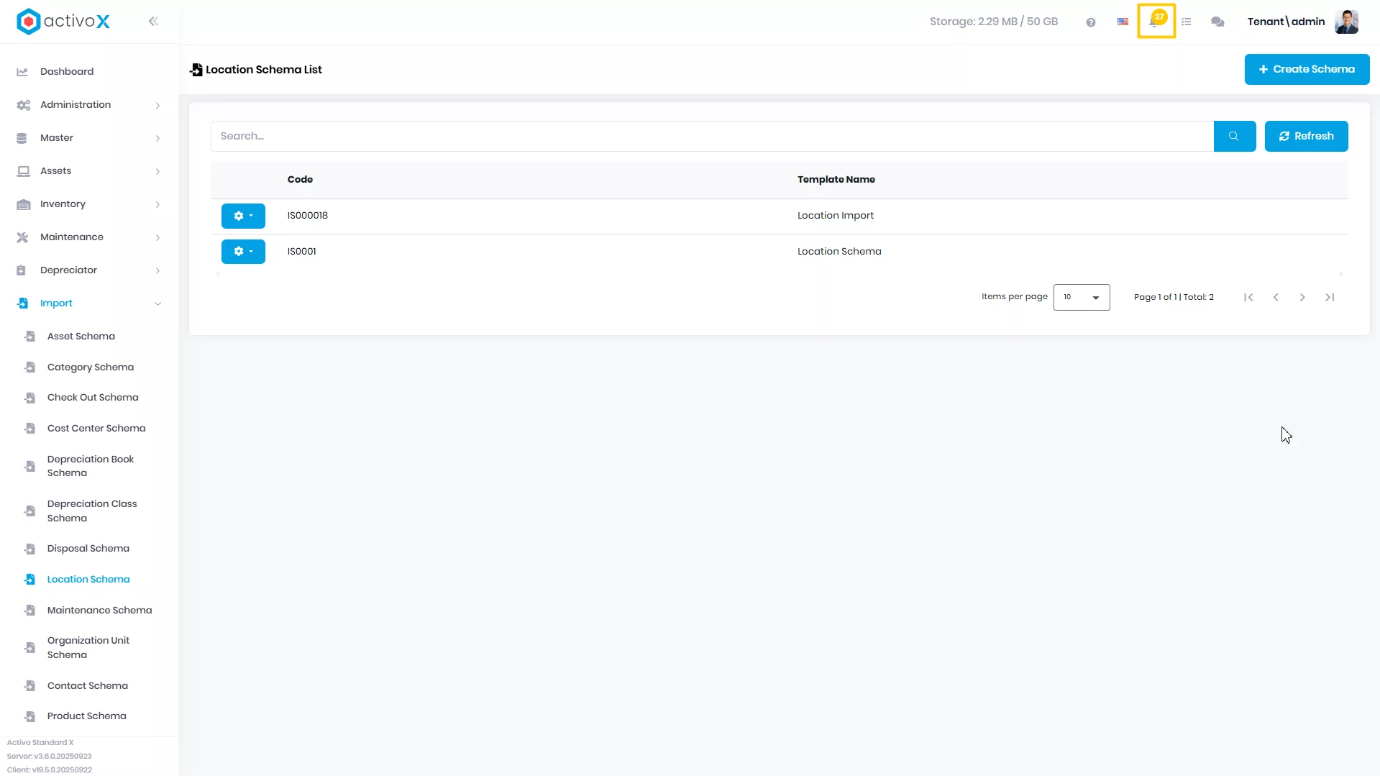Screen dimensions: 1380x776
Task: Open Organization Unit Schema
Action: 88,647
